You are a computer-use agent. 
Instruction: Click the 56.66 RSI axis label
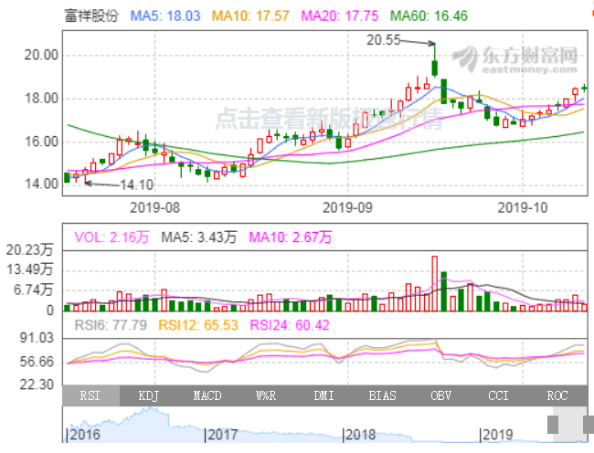pos(37,362)
